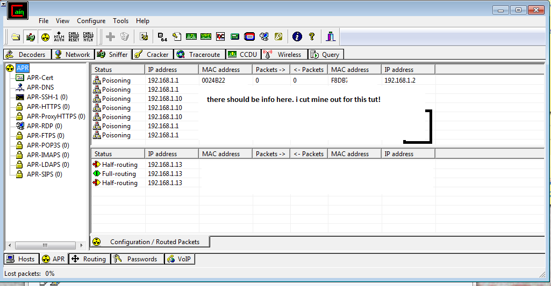Click the tree panel's right scroll arrow

pos(81,245)
